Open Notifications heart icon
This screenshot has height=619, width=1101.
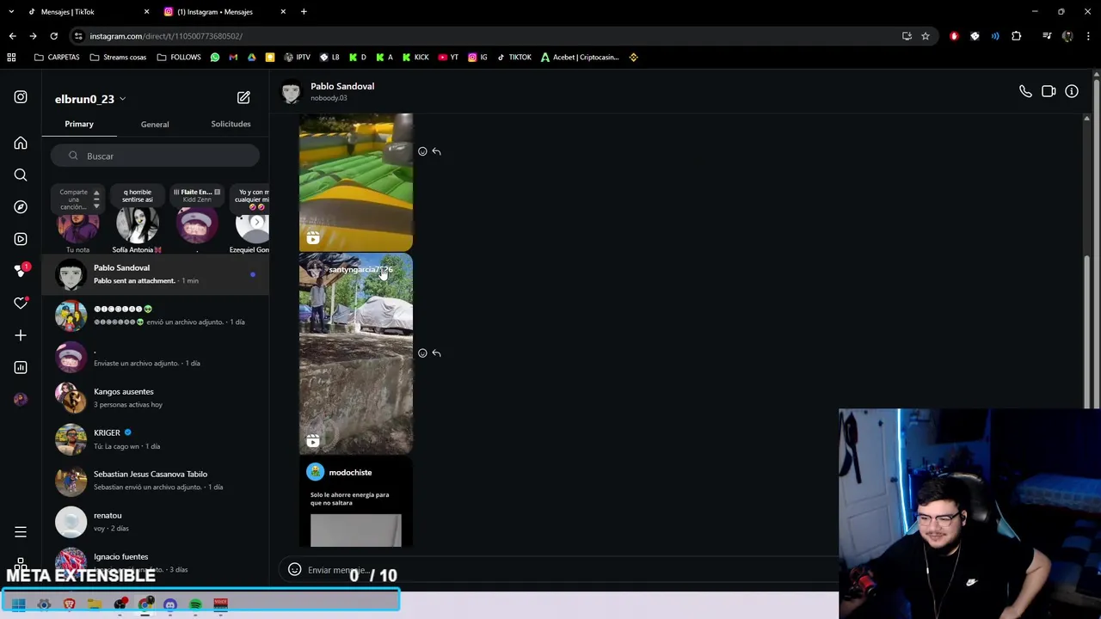[21, 303]
